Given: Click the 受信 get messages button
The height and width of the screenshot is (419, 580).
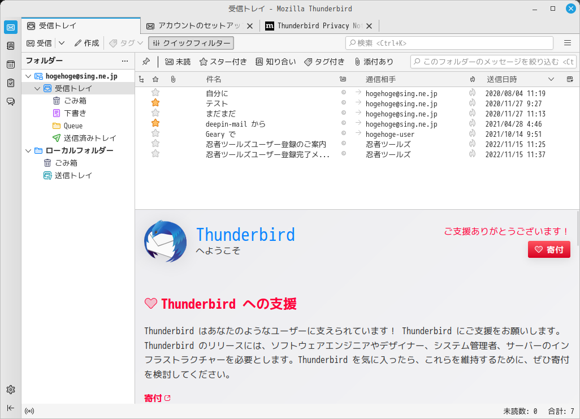Looking at the screenshot, I should coord(39,43).
